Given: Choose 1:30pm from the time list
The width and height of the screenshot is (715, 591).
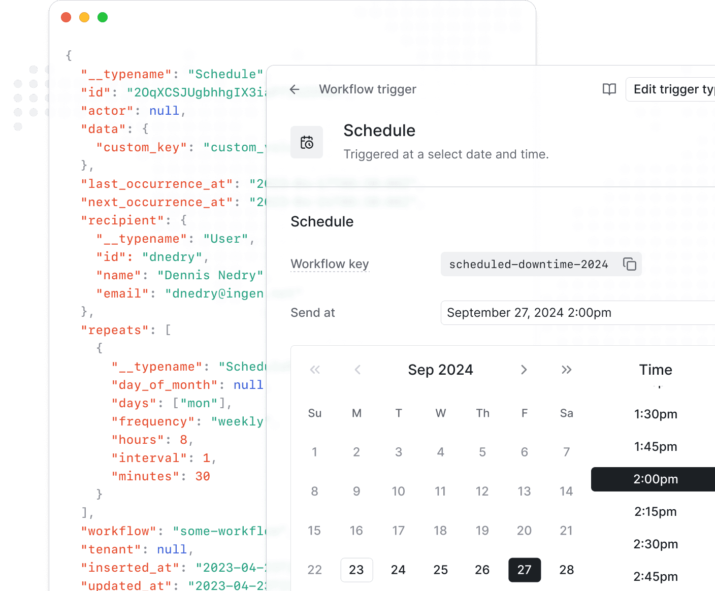Looking at the screenshot, I should (x=656, y=414).
